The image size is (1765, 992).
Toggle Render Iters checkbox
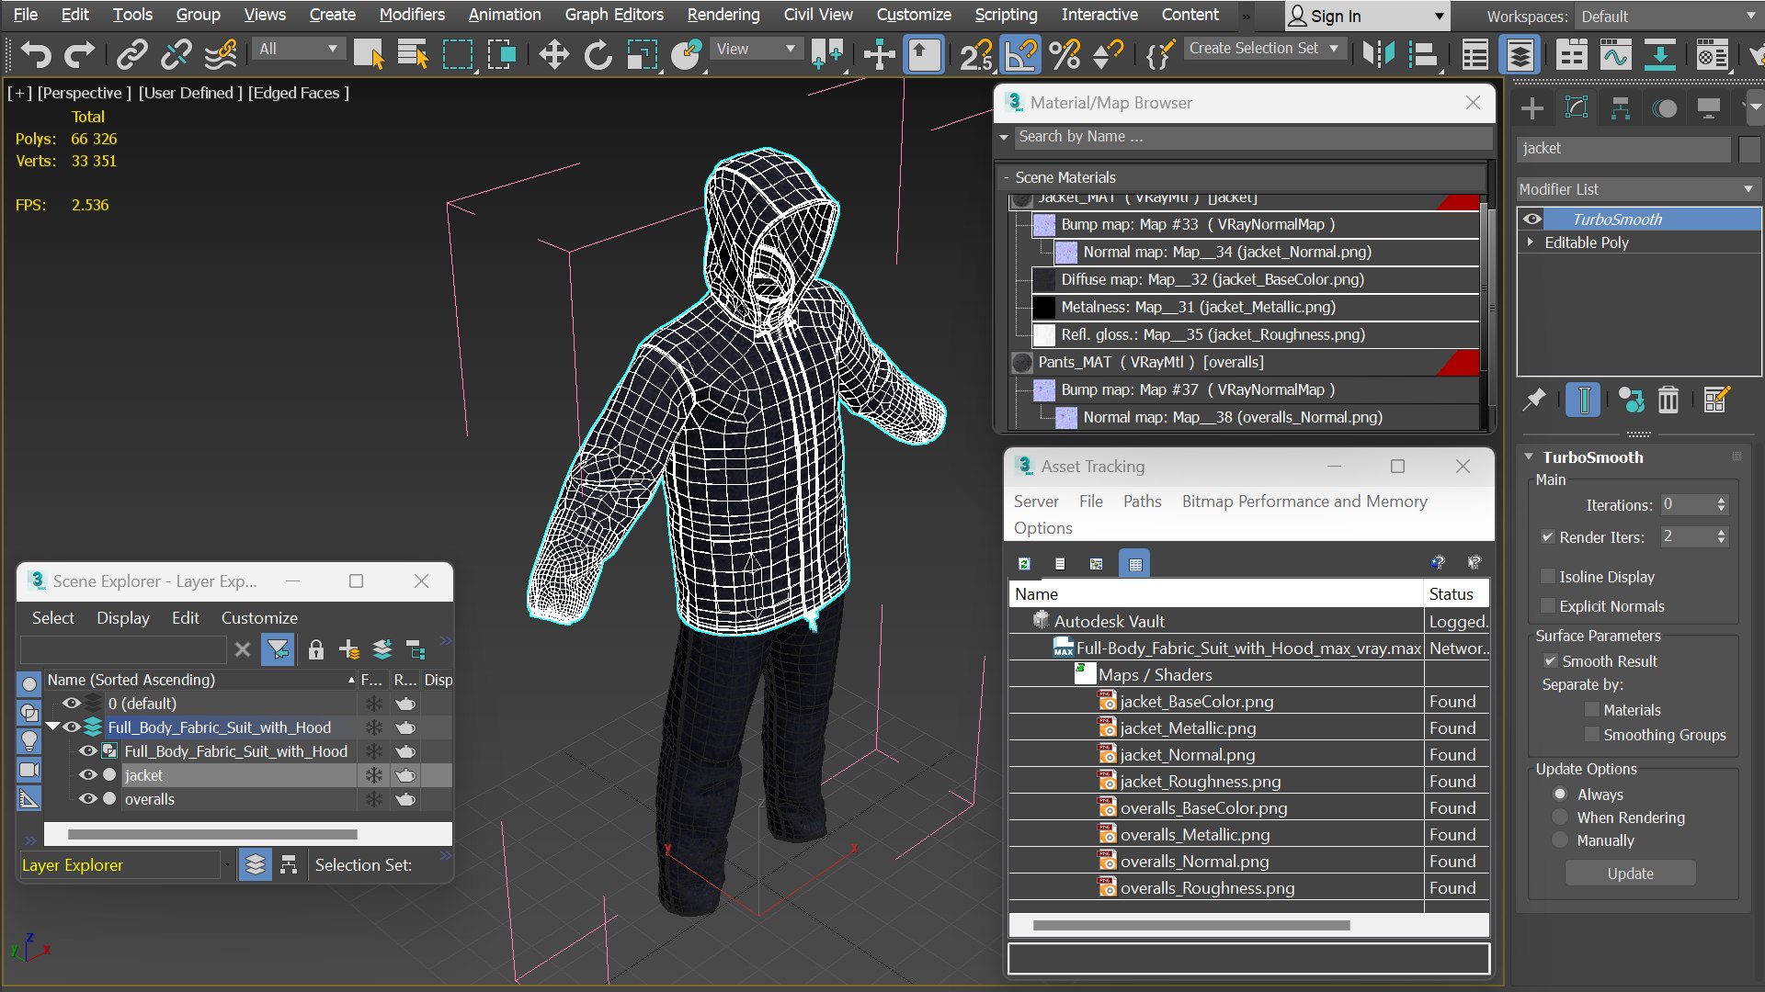[x=1548, y=537]
